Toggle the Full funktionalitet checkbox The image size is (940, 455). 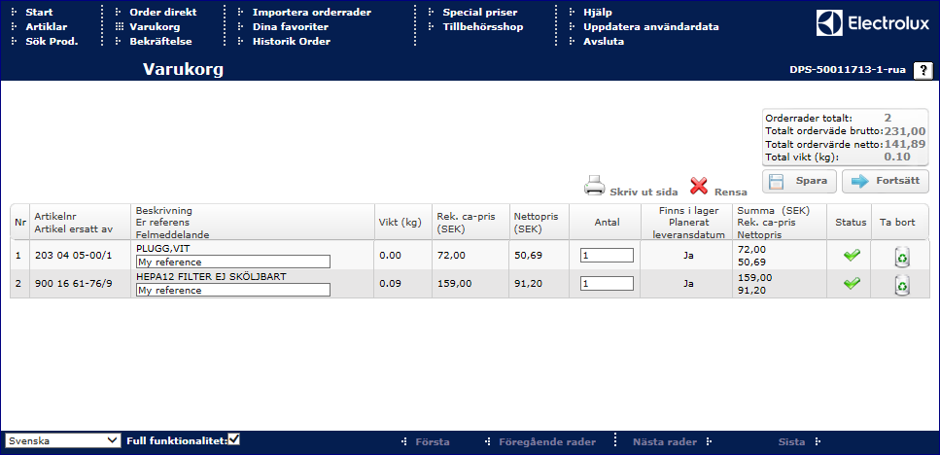(x=234, y=439)
